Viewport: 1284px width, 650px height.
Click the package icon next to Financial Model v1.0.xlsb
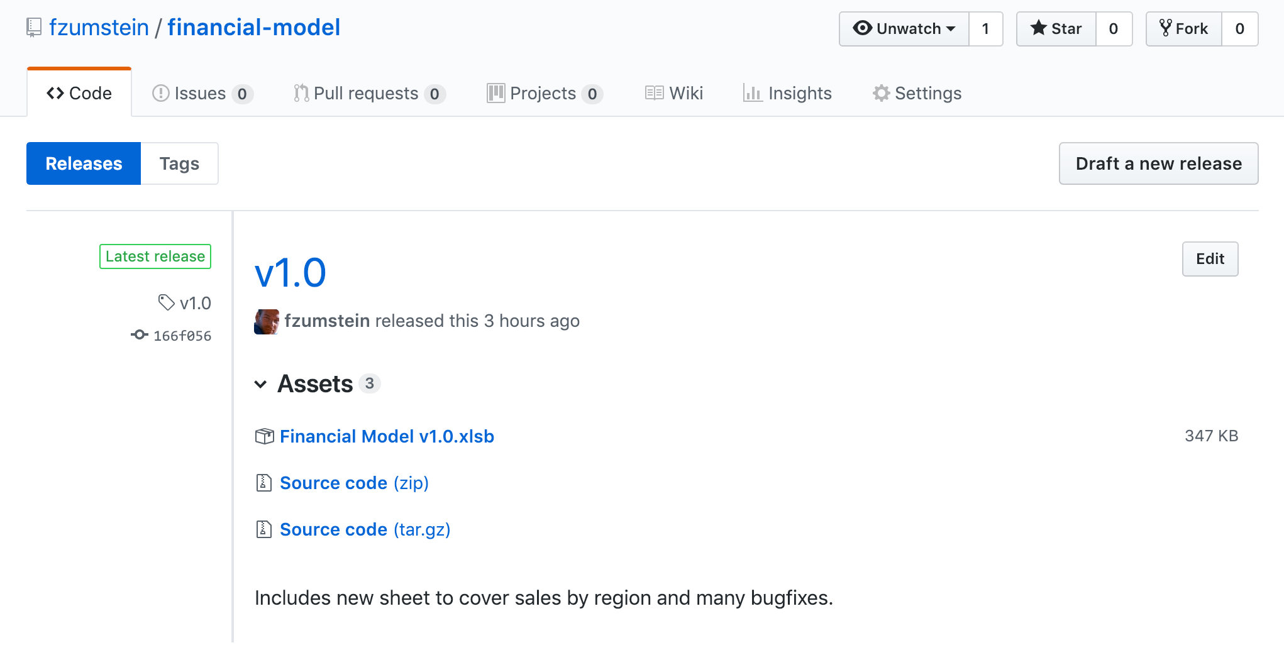point(264,436)
